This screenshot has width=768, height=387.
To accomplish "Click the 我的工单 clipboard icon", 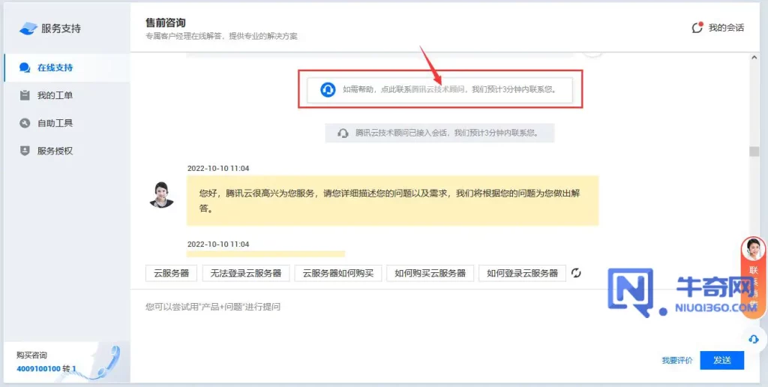I will (25, 95).
